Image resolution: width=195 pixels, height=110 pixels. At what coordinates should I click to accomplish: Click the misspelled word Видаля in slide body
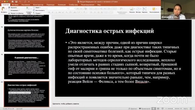(141, 82)
